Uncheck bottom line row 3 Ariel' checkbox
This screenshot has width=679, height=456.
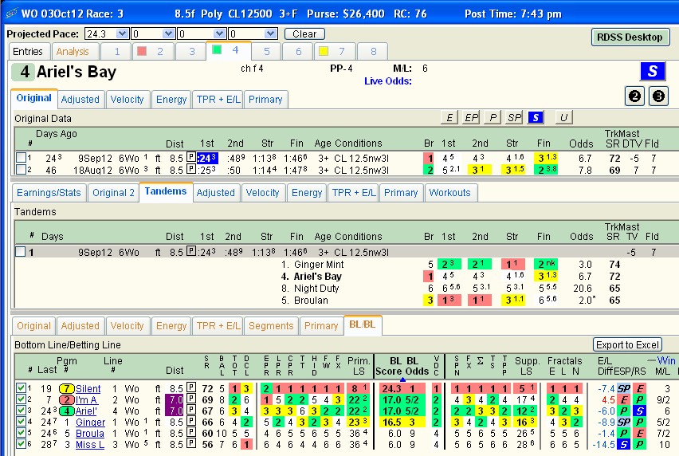(x=21, y=410)
